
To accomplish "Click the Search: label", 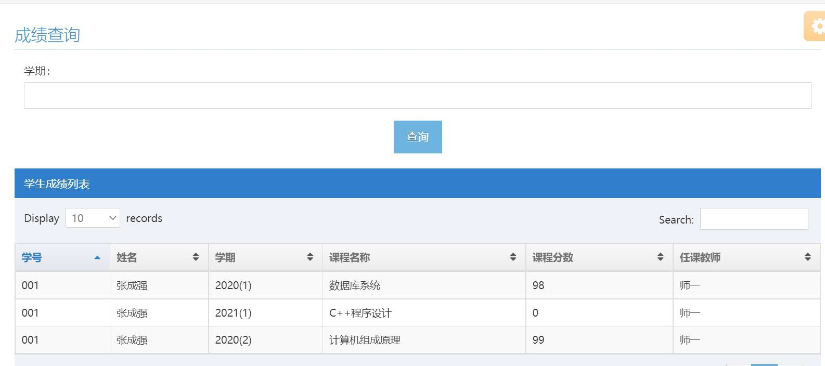I will click(x=676, y=220).
